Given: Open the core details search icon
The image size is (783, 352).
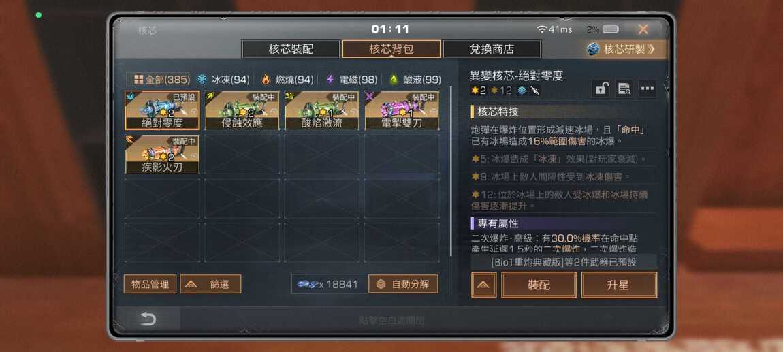Looking at the screenshot, I should pos(624,89).
